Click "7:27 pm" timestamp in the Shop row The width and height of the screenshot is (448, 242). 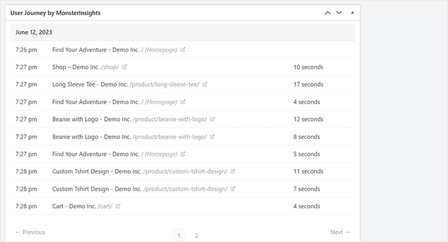(x=26, y=67)
